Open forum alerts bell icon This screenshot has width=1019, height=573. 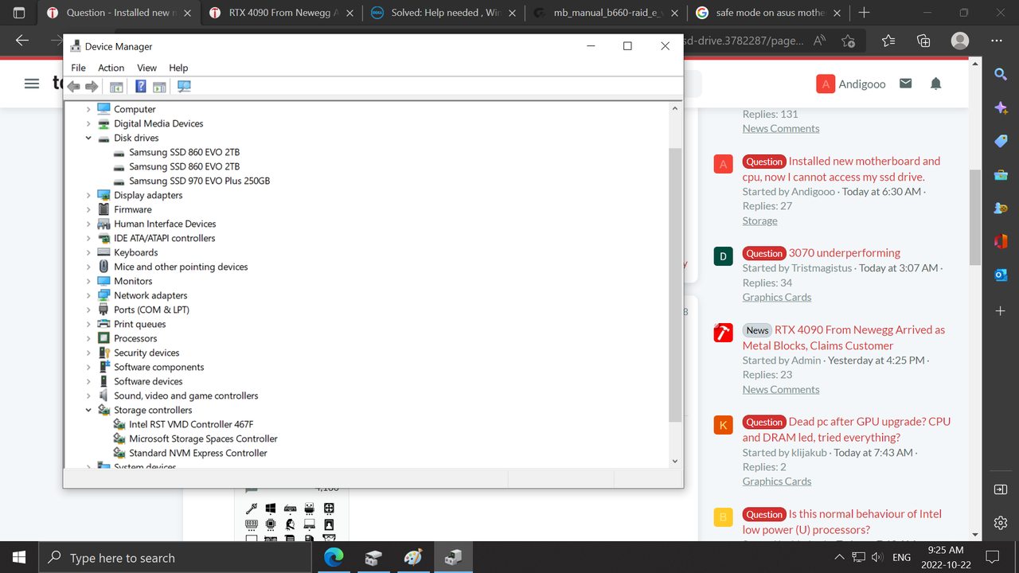point(936,84)
